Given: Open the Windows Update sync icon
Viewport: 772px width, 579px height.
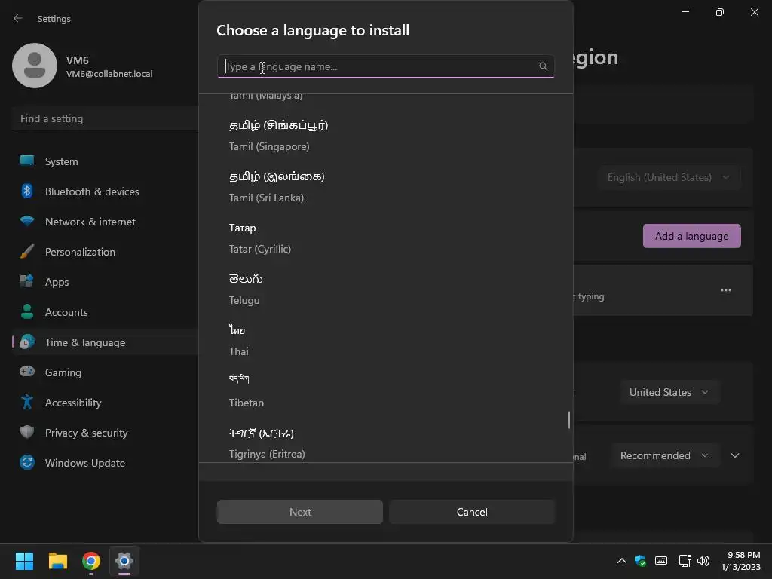Looking at the screenshot, I should pos(27,462).
